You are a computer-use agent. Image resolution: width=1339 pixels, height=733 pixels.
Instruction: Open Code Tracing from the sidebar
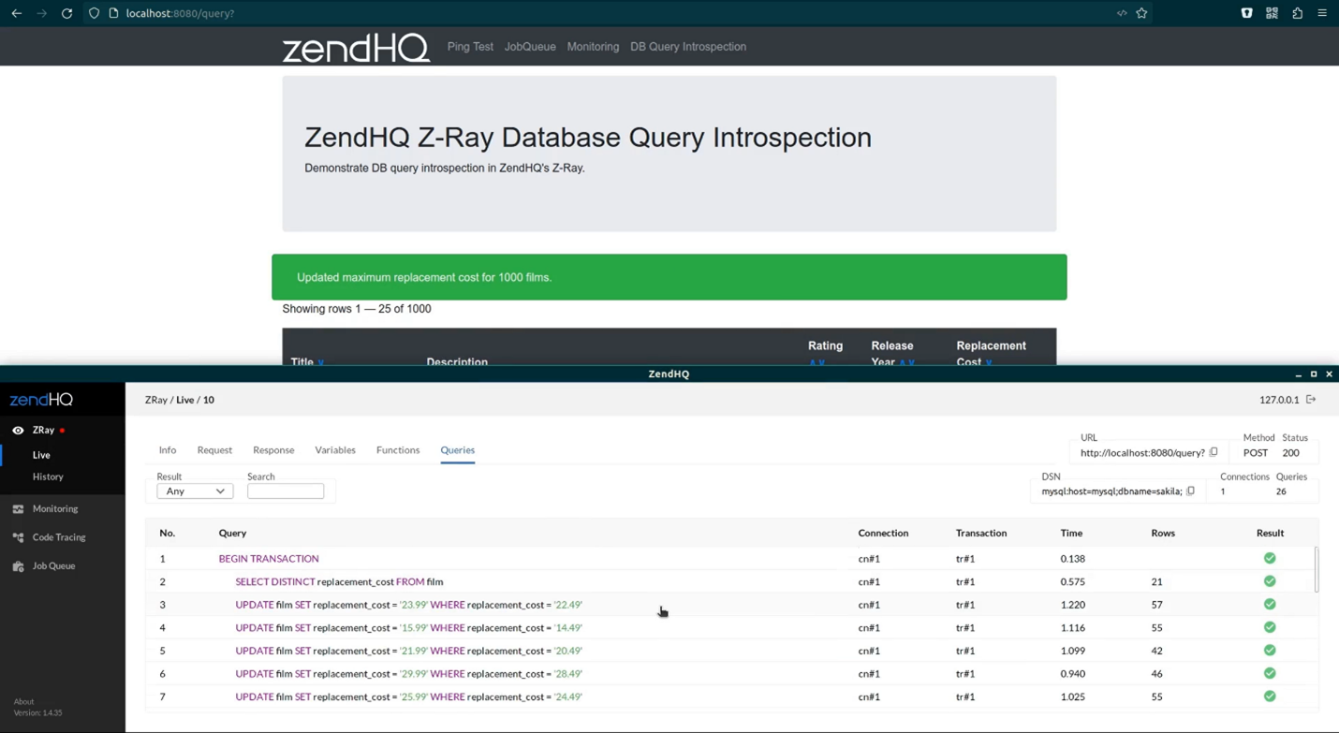click(59, 537)
